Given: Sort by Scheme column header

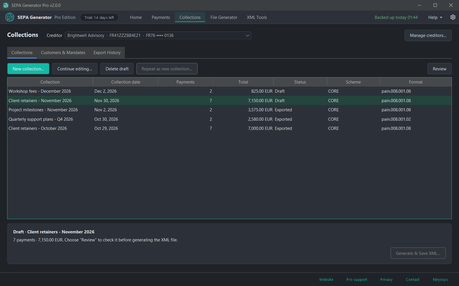Looking at the screenshot, I should click(353, 82).
